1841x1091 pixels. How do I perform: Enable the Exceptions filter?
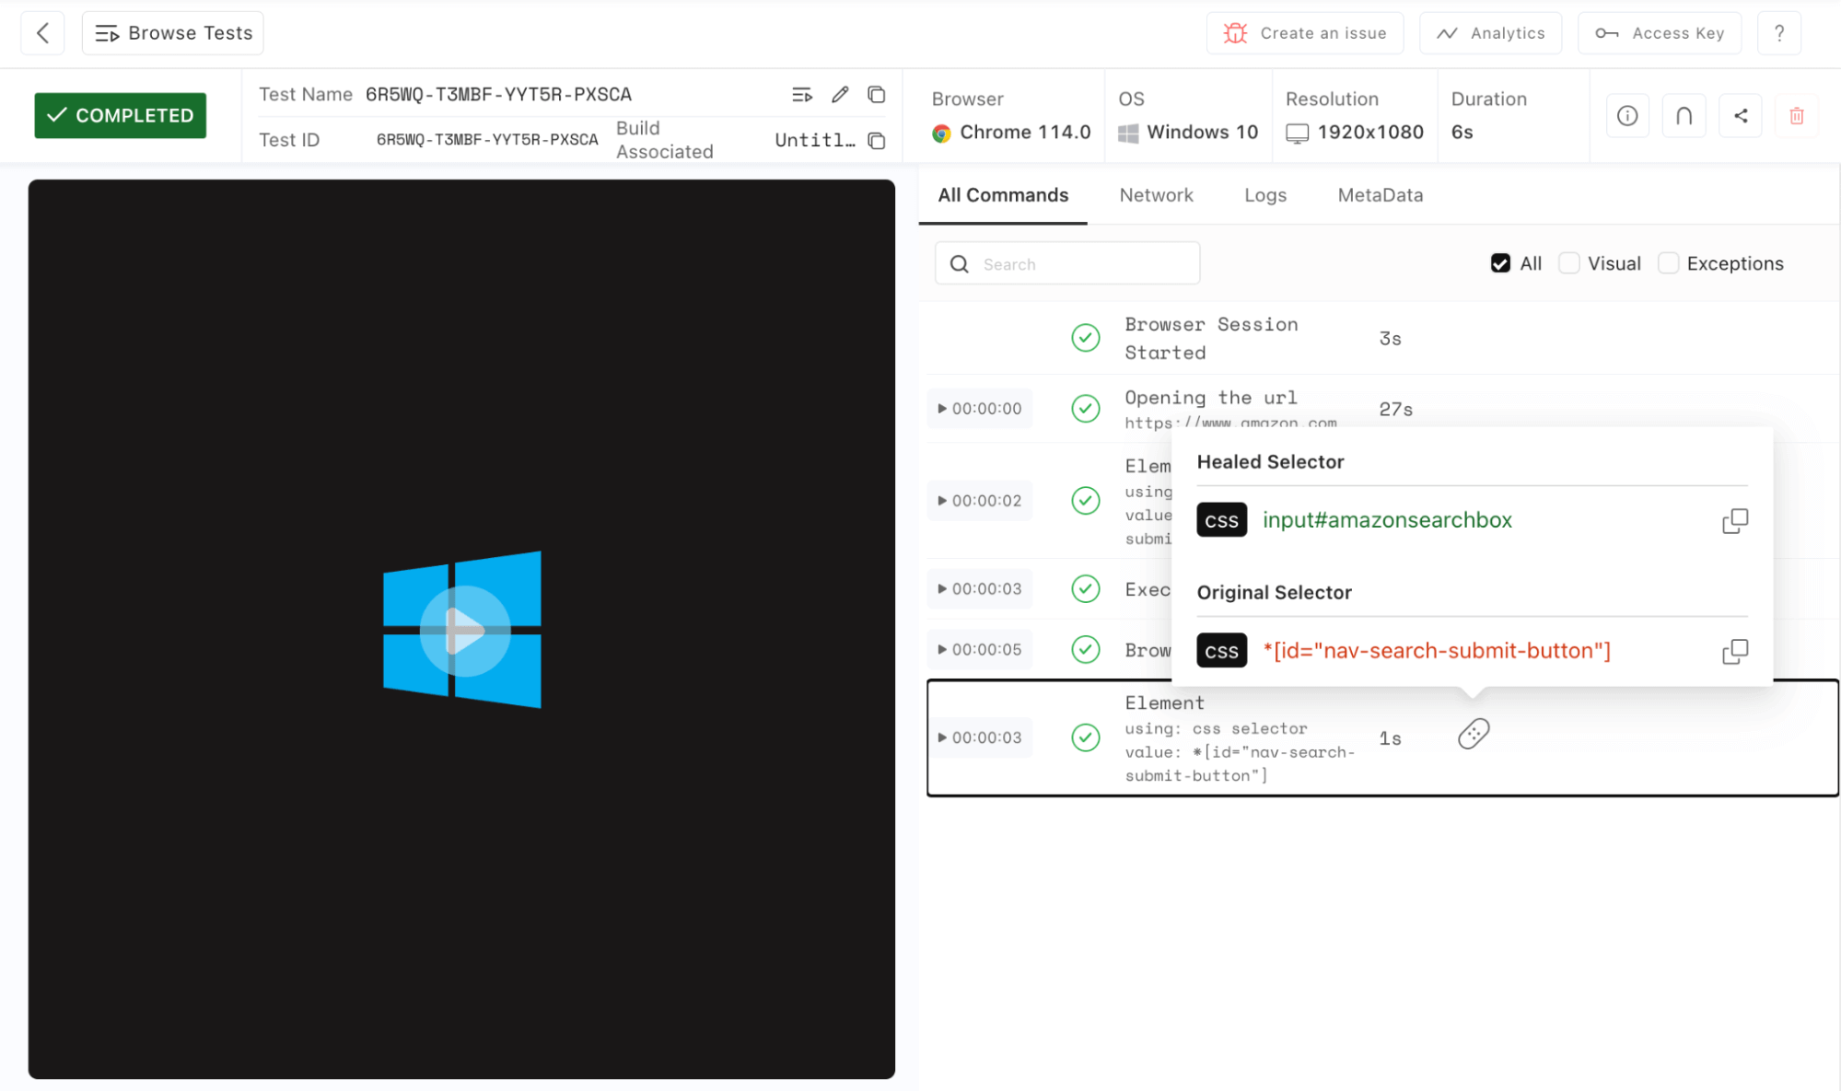pyautogui.click(x=1668, y=262)
